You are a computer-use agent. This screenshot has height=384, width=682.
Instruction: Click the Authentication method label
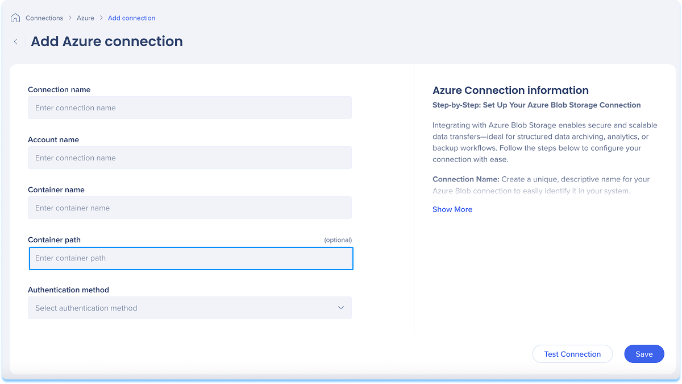click(68, 290)
